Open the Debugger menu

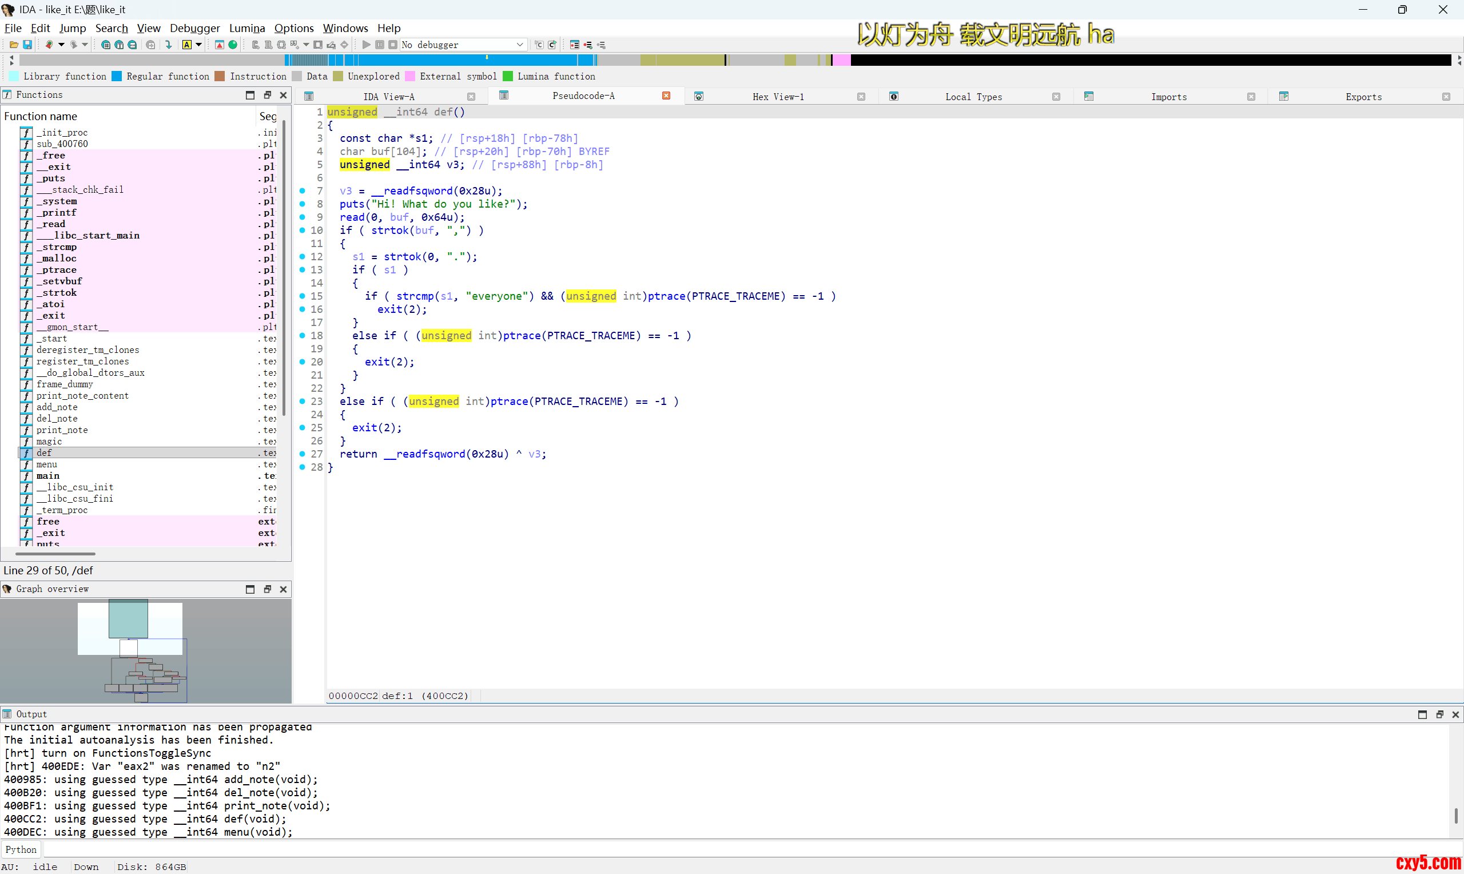[194, 28]
